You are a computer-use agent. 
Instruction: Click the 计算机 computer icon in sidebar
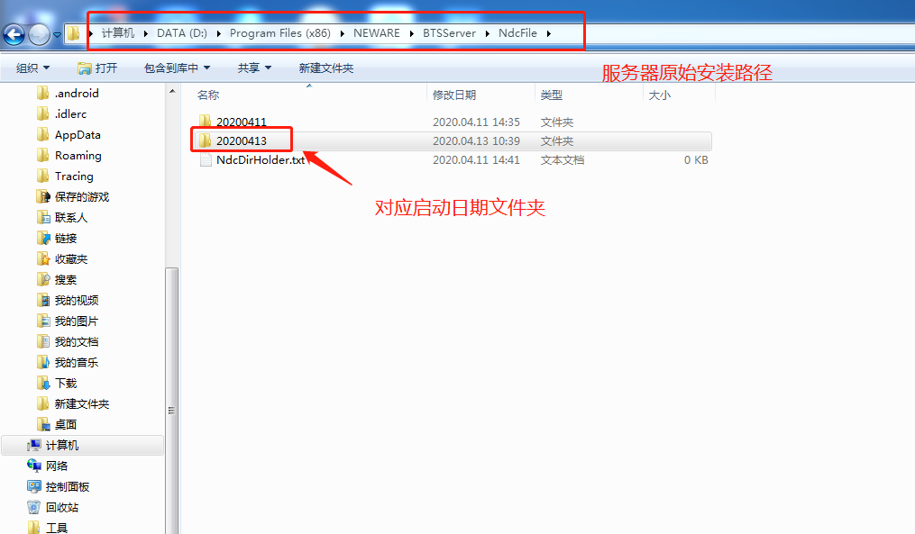(34, 446)
